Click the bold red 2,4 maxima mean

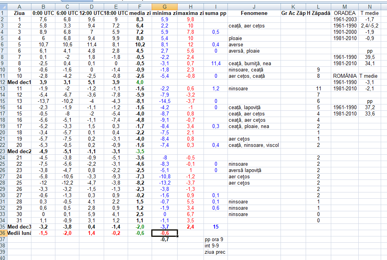click(191, 227)
